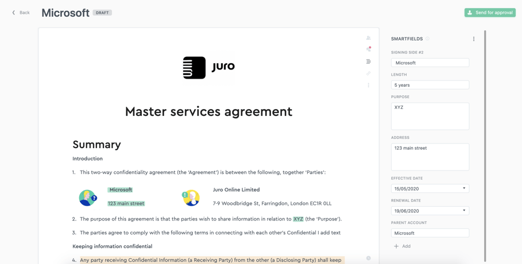Click the round comment icon beside clause 4
Viewport: 522px width, 264px height.
coord(369,258)
